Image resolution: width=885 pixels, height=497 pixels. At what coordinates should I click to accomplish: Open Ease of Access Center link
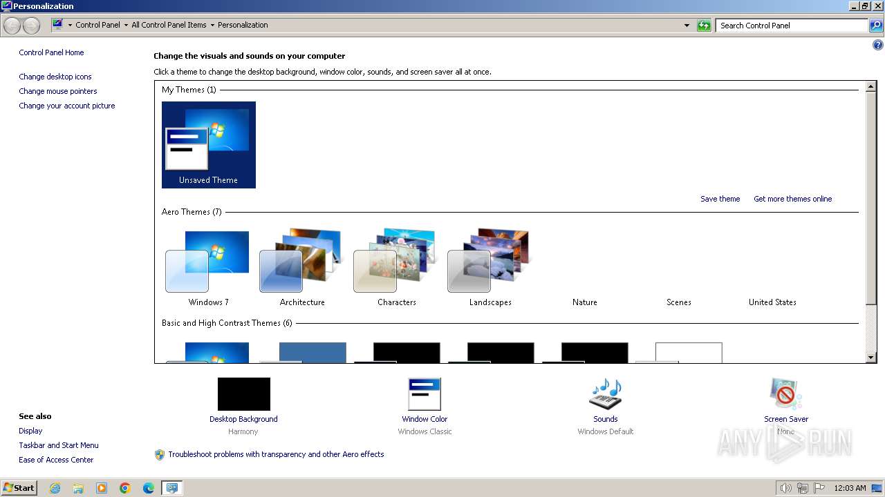(56, 460)
